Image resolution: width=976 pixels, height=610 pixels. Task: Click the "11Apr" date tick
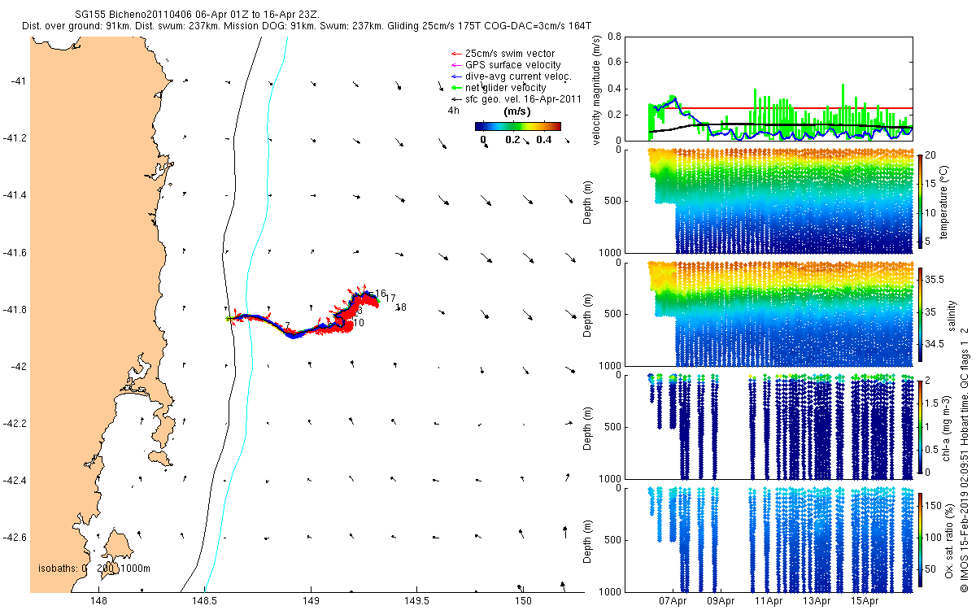[x=769, y=602]
